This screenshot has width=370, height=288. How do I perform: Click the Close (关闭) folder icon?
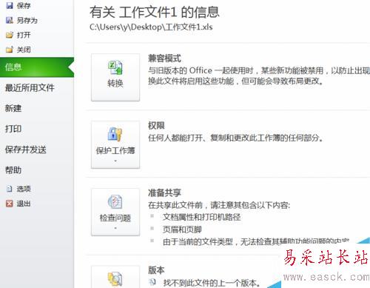tap(10, 50)
